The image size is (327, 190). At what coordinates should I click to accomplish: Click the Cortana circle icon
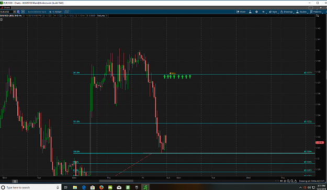pyautogui.click(x=3, y=187)
